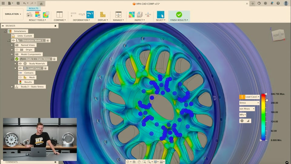The image size is (291, 164).
Task: Toggle visibility eye of Mesh
Action: coord(20,77)
